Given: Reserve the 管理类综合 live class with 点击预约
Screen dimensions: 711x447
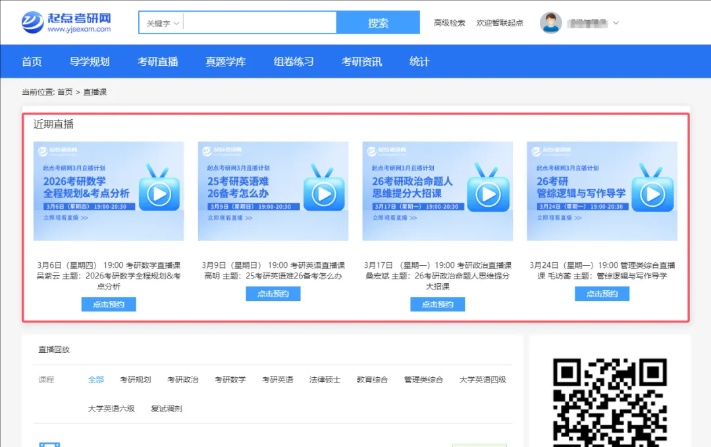Looking at the screenshot, I should pyautogui.click(x=602, y=294).
